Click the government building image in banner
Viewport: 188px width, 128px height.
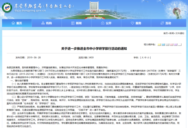click(94, 7)
